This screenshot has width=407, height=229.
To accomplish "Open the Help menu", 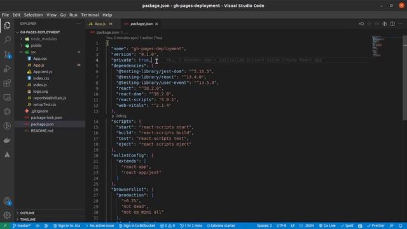I will pyautogui.click(x=107, y=15).
